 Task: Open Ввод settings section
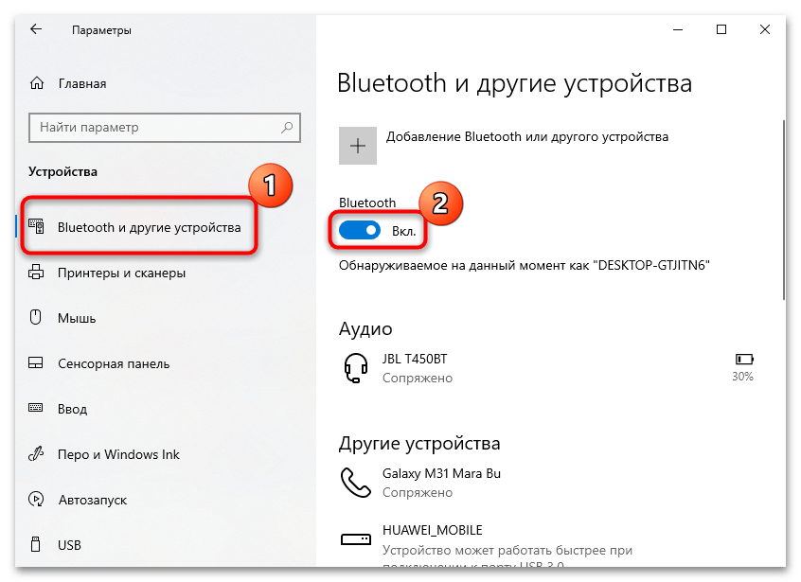[x=73, y=409]
